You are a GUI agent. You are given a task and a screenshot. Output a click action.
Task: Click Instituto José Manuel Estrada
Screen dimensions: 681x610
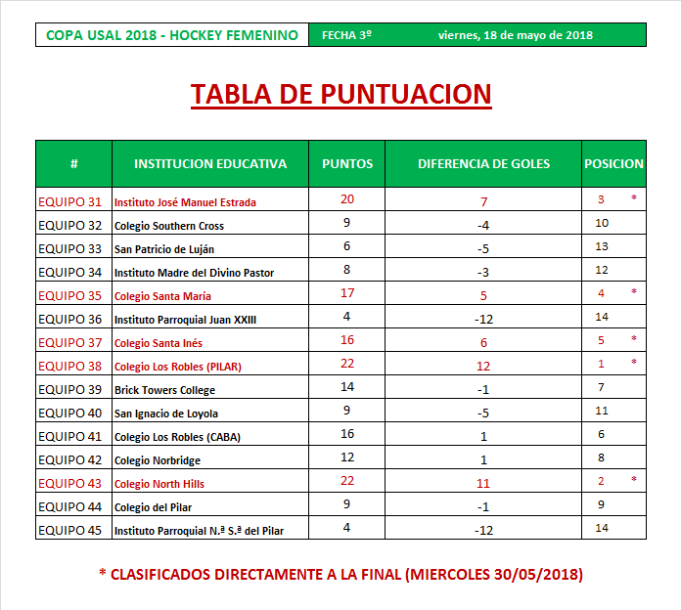pyautogui.click(x=185, y=202)
